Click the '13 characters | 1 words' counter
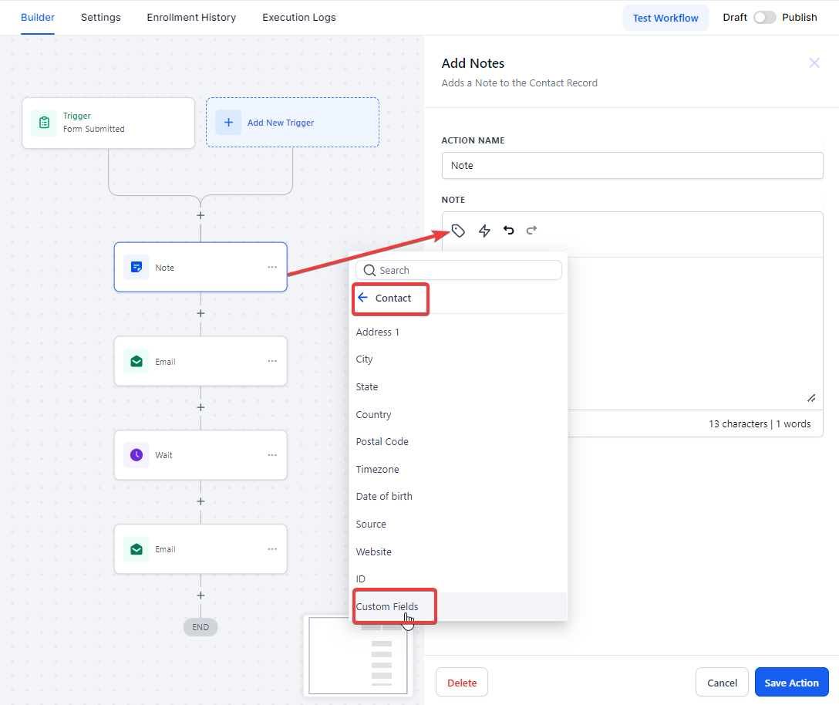The image size is (839, 705). [x=760, y=424]
